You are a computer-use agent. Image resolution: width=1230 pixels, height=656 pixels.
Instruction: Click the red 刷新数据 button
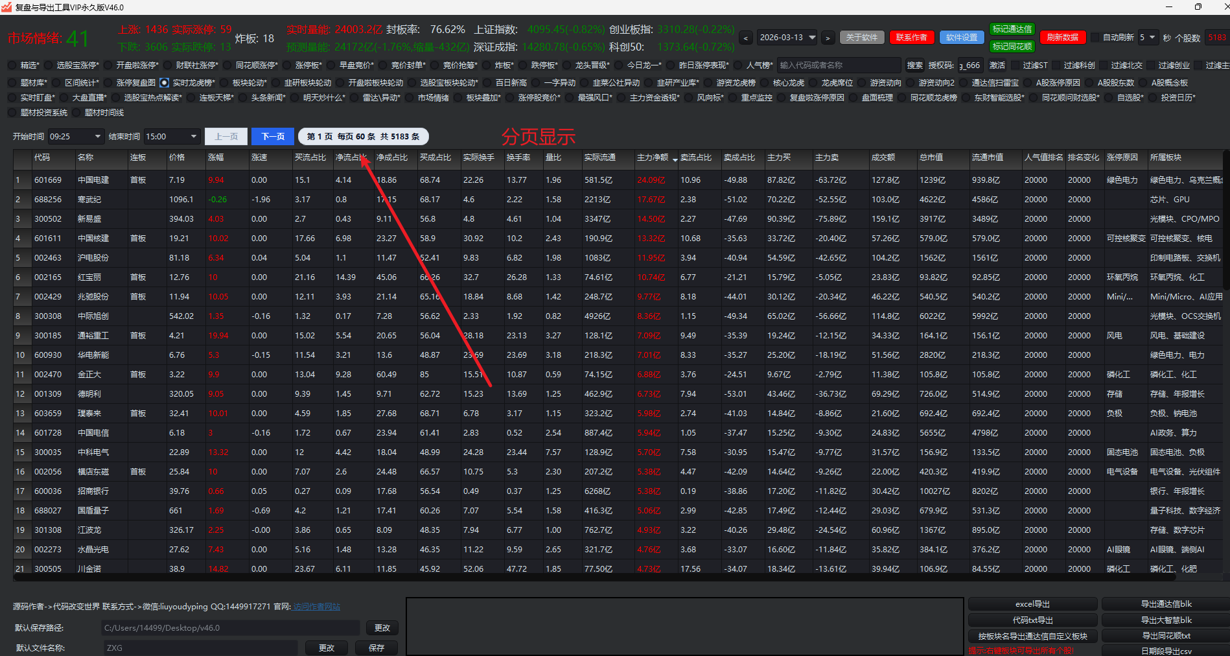point(1062,38)
